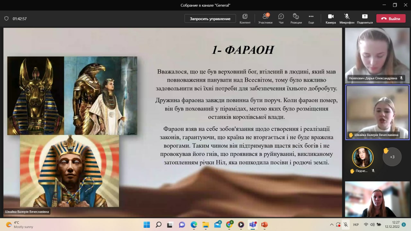
Task: Click Поделиться to share screen
Action: pos(364,18)
